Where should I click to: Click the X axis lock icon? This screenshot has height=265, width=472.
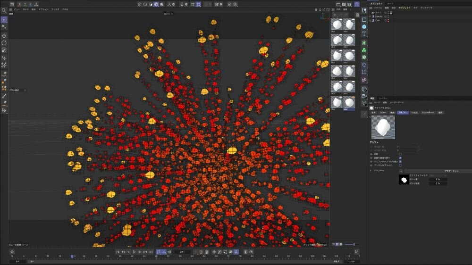(19, 4)
